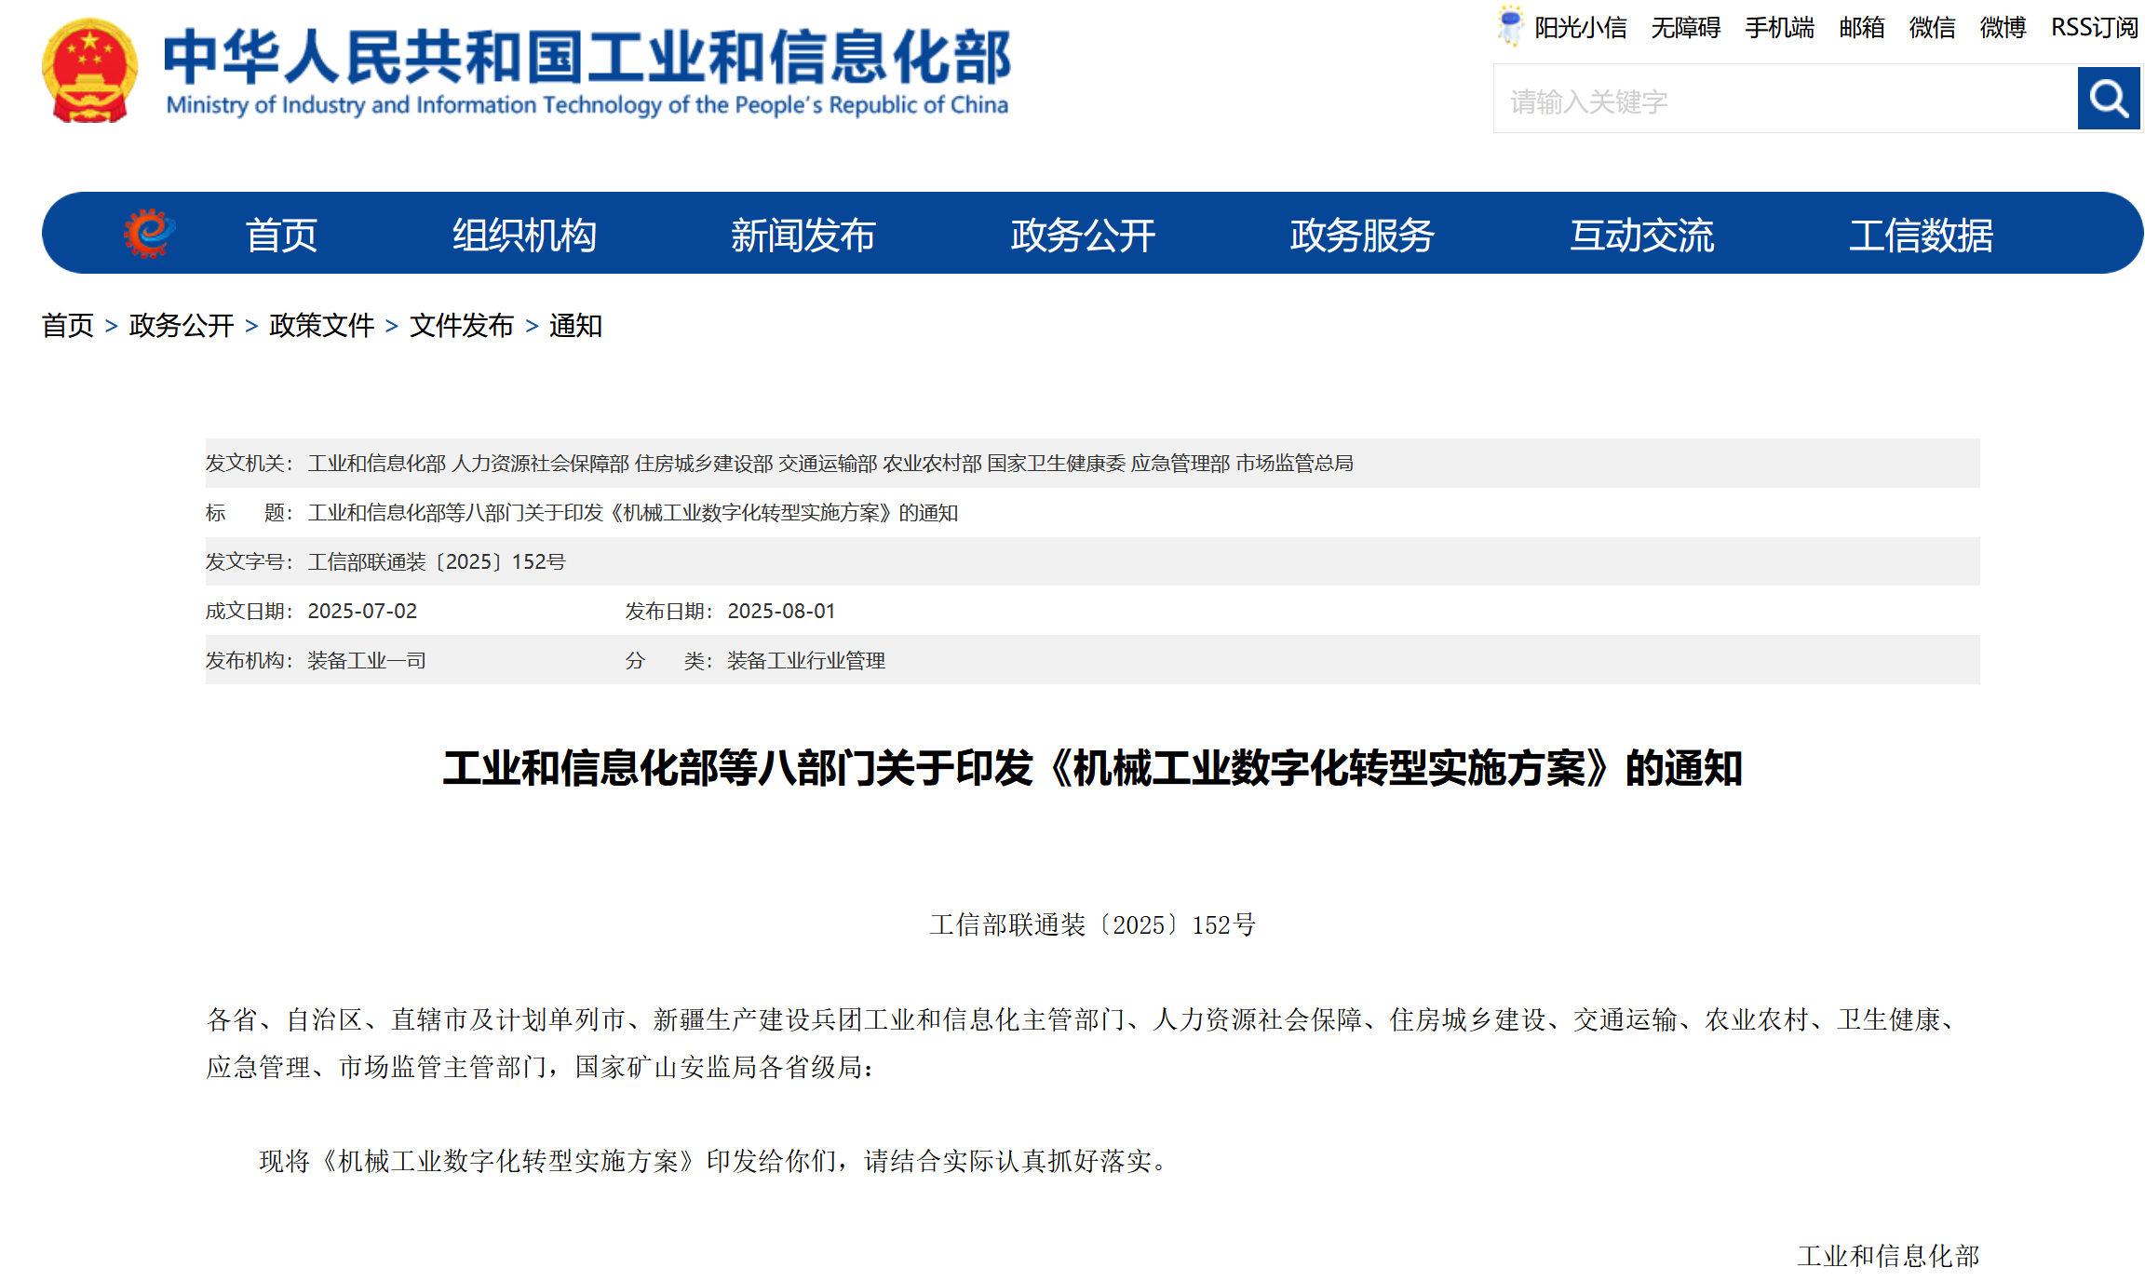Click the 阳光小信 robot mascot icon
The width and height of the screenshot is (2145, 1281).
[x=1509, y=26]
